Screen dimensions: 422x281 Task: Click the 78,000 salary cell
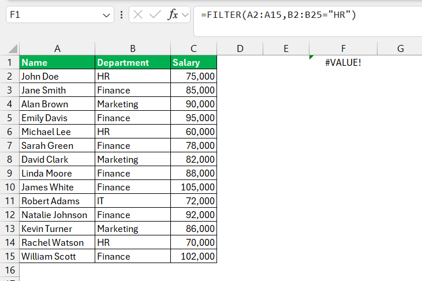(x=193, y=145)
